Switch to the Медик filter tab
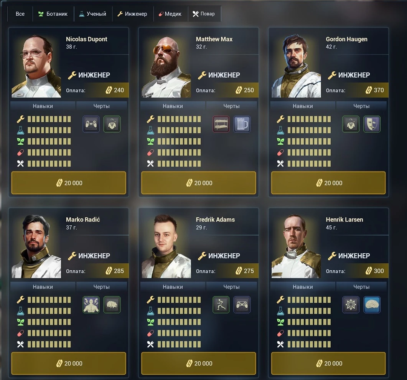The width and height of the screenshot is (407, 380). (170, 14)
